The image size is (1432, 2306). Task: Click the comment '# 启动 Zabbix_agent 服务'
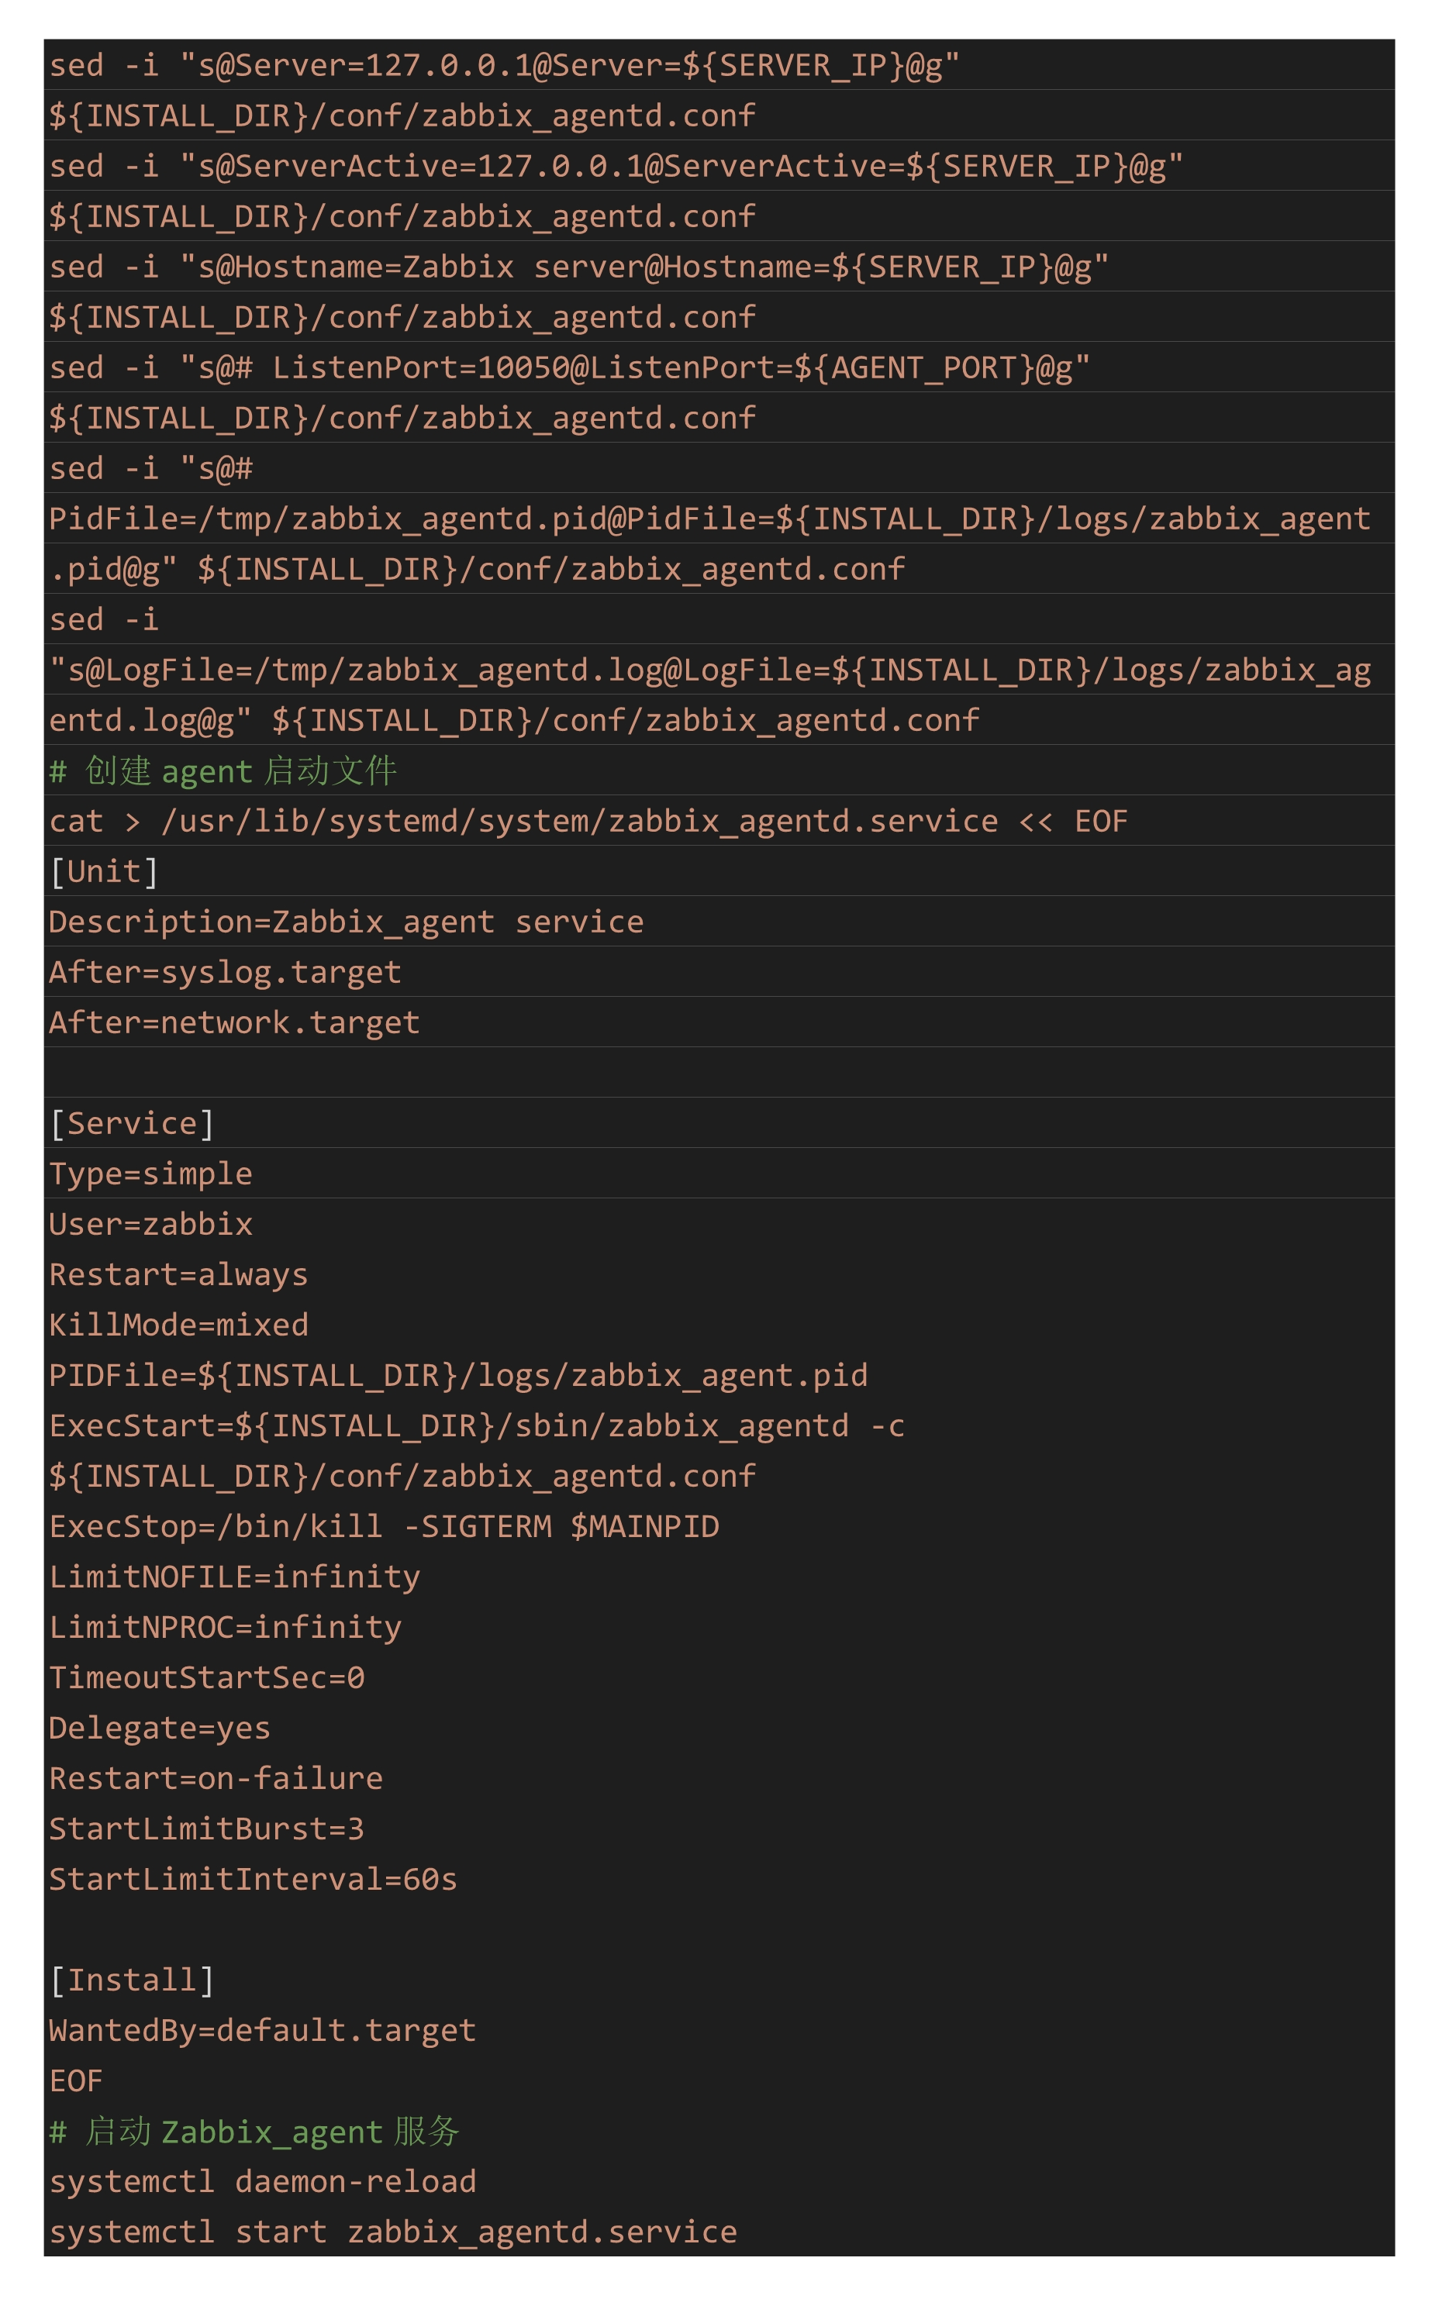click(x=254, y=2131)
